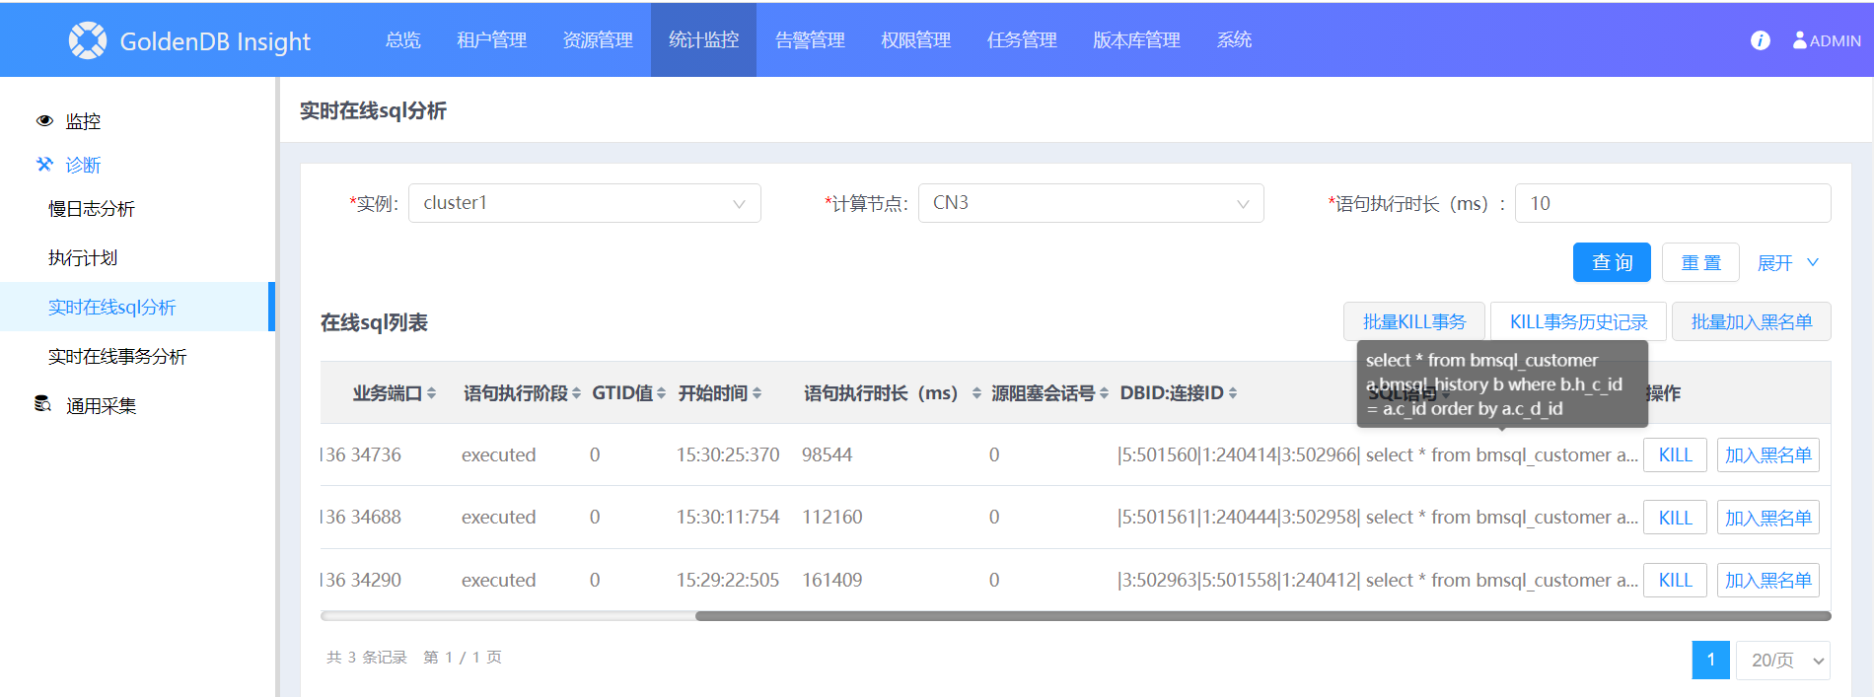Viewport: 1874px width, 697px height.
Task: Click duration value 112160
Action: pyautogui.click(x=832, y=517)
